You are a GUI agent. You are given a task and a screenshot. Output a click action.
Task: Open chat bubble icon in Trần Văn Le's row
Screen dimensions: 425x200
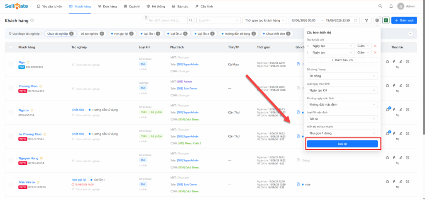[408, 181]
